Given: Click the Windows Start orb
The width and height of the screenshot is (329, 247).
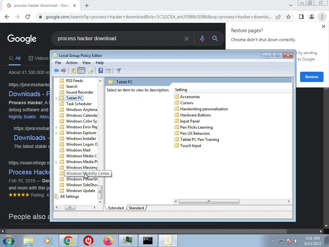Looking at the screenshot, I should (x=8, y=241).
